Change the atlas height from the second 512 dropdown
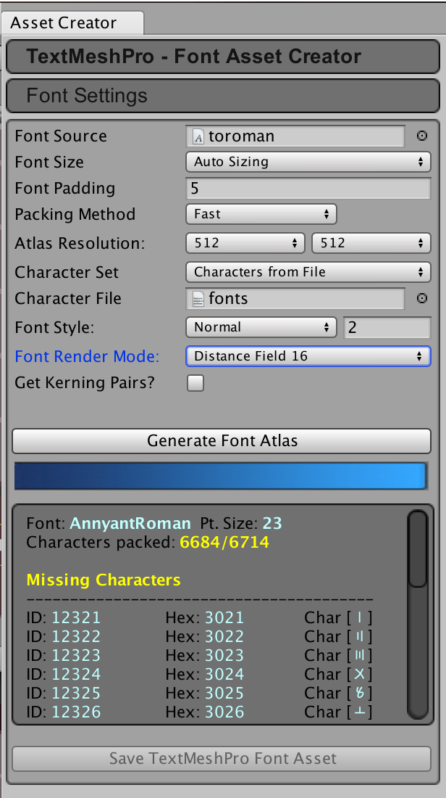The width and height of the screenshot is (446, 798). click(371, 243)
